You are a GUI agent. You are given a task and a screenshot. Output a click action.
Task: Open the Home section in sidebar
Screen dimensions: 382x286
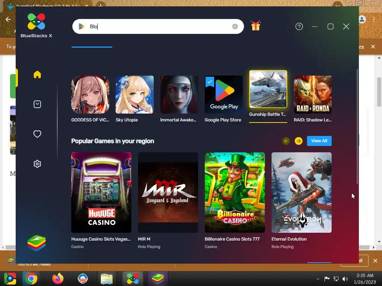click(37, 74)
